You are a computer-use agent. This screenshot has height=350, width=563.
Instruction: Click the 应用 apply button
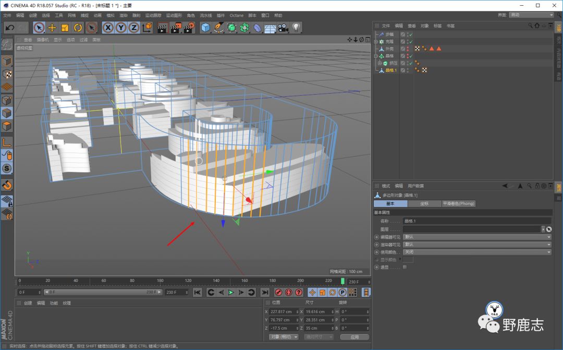coord(354,337)
